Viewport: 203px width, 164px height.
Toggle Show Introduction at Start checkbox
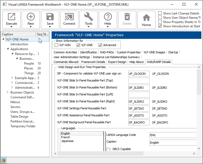click(160, 26)
